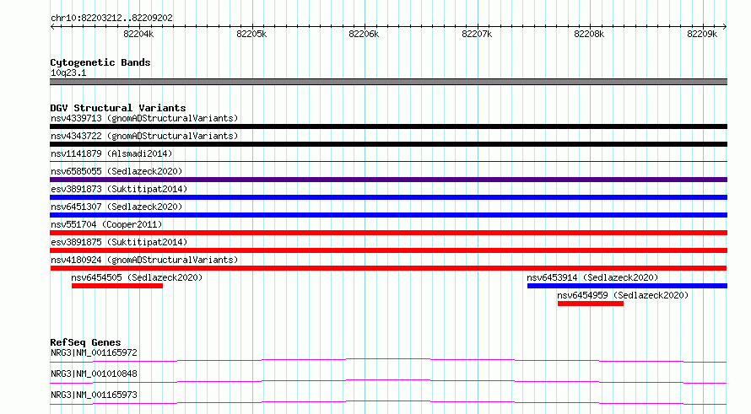Click the blue bar of nsv6453914

pyautogui.click(x=628, y=286)
